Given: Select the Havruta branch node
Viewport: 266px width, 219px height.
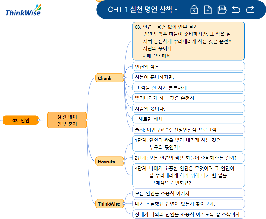Looking at the screenshot, I should pos(109,161).
